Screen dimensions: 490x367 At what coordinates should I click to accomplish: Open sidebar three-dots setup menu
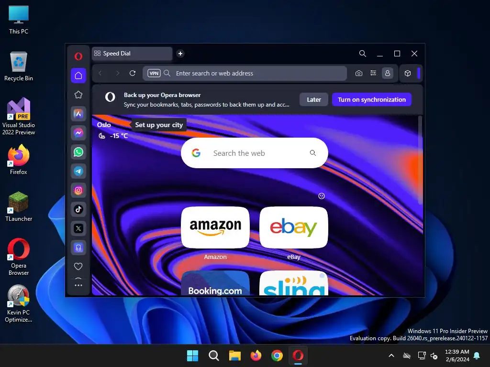78,285
